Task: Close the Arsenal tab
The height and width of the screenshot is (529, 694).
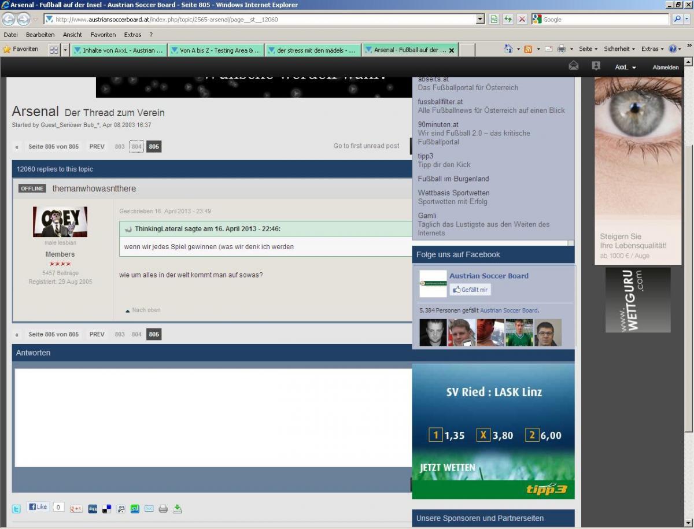Action: tap(452, 50)
